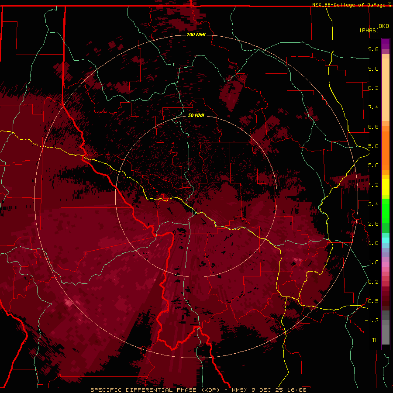Image resolution: width=393 pixels, height=393 pixels.
Task: Click the [PHAS] units label
Action: coord(369,30)
